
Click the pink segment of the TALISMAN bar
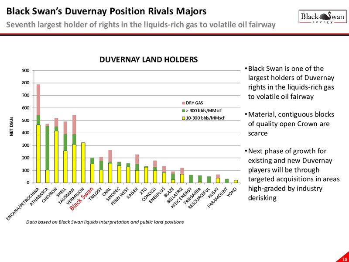click(74, 124)
